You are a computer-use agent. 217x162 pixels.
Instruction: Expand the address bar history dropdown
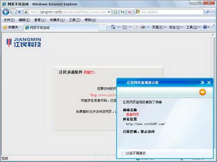109,12
